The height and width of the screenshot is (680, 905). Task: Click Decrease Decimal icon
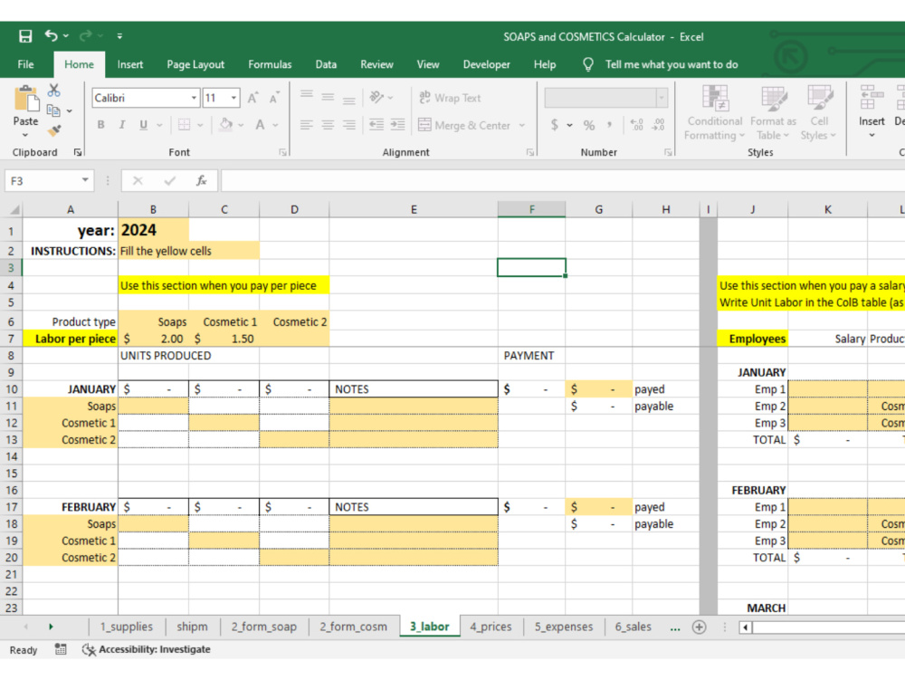coord(658,125)
